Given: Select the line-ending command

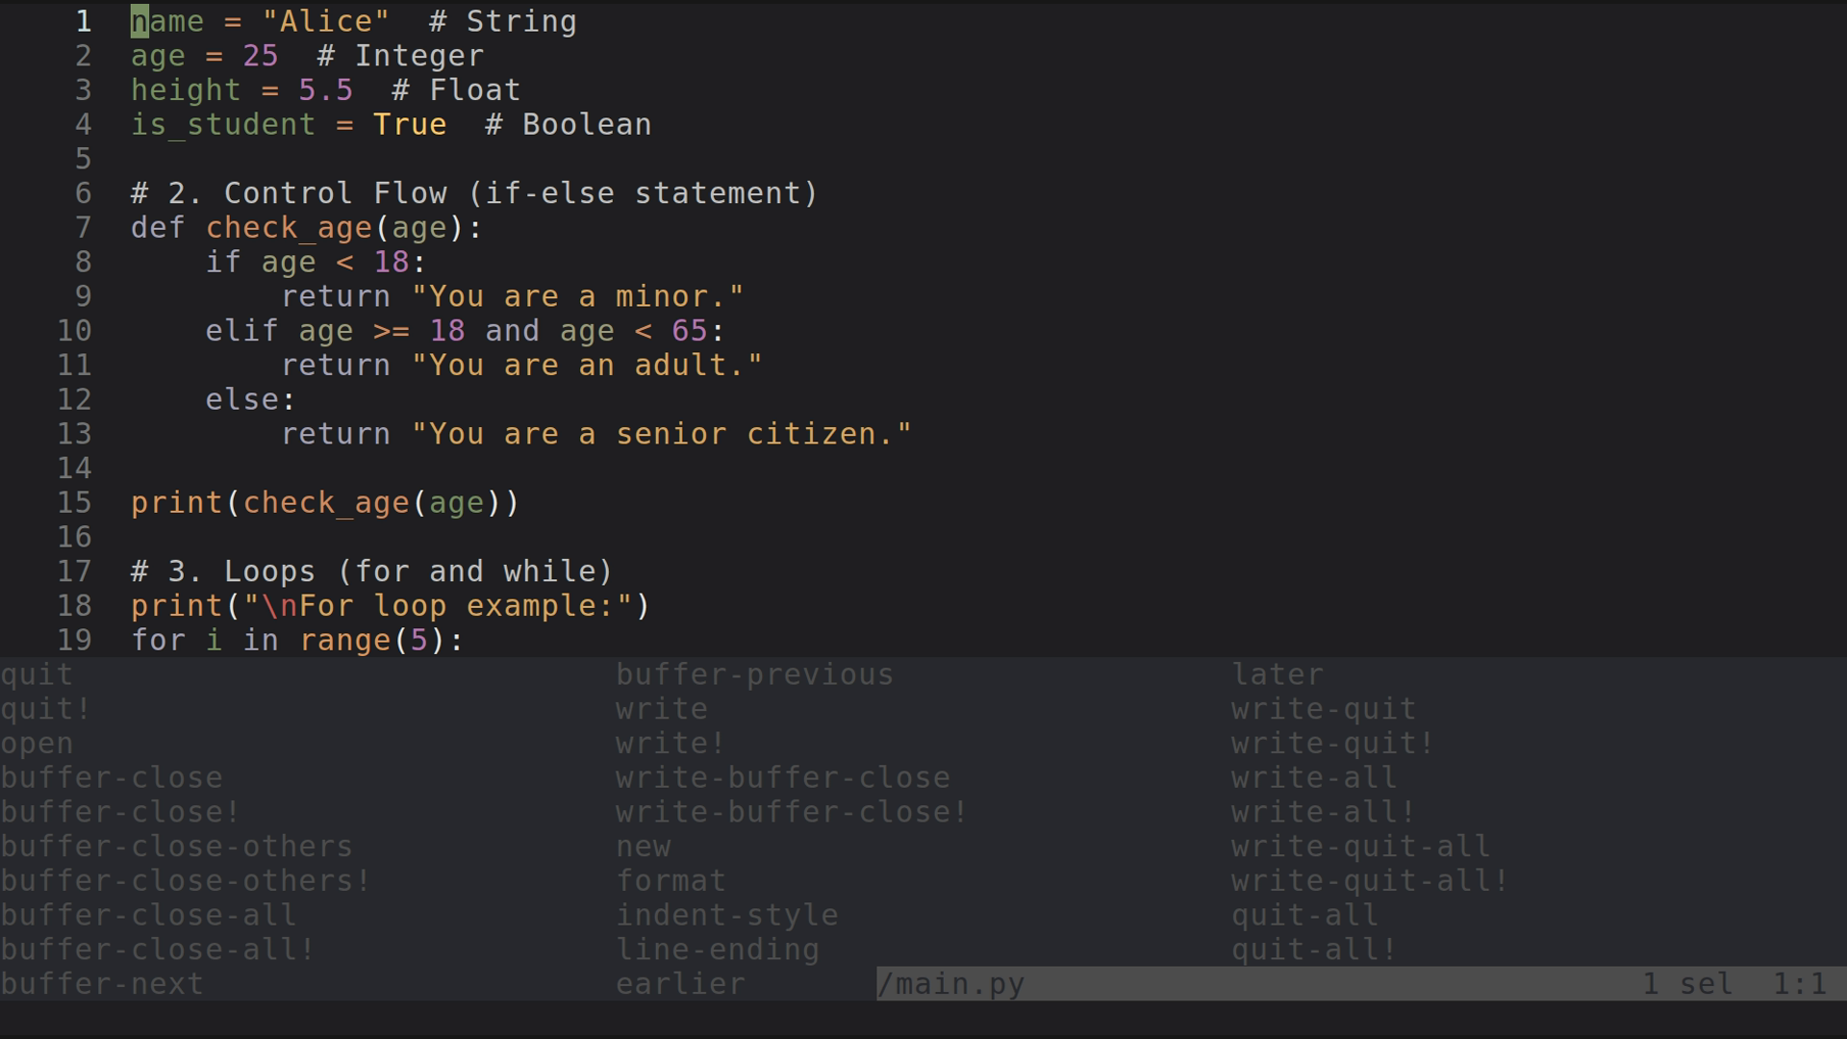Looking at the screenshot, I should (x=717, y=949).
